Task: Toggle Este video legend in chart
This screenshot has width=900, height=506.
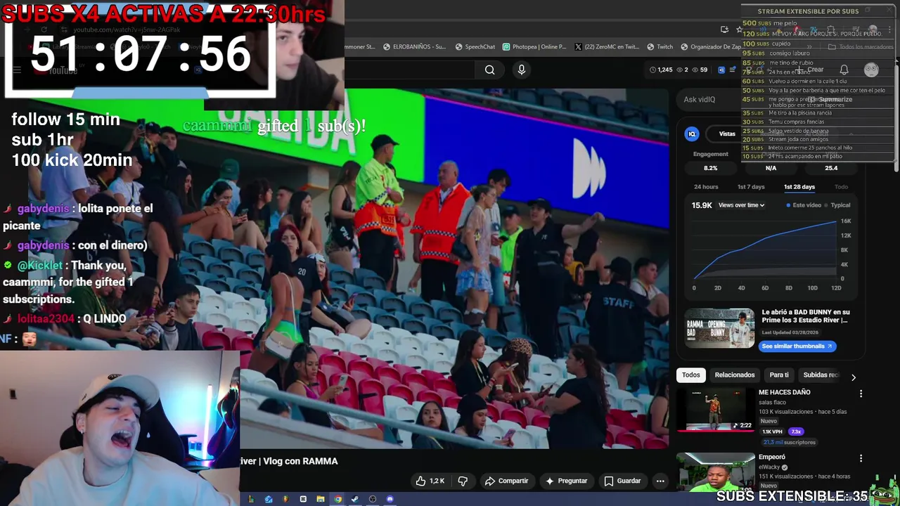Action: [804, 205]
